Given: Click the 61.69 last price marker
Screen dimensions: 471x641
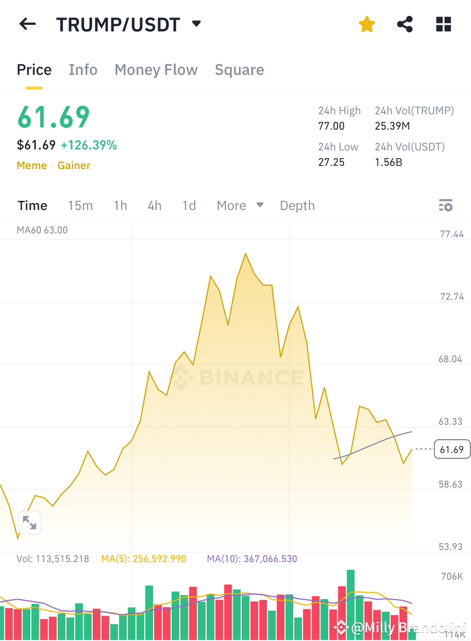Looking at the screenshot, I should [452, 449].
